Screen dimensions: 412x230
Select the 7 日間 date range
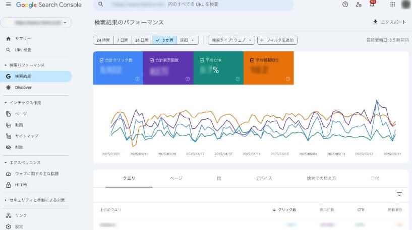123,40
